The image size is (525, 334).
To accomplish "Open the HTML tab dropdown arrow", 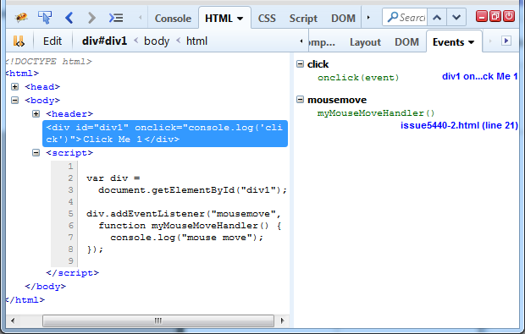I will (x=240, y=19).
